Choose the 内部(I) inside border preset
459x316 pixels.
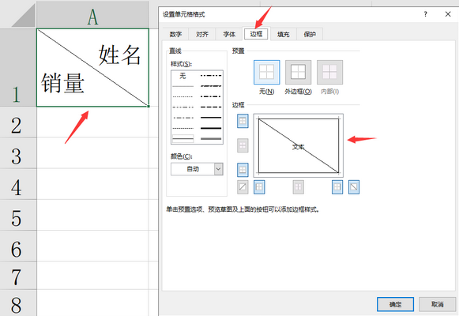[x=330, y=72]
